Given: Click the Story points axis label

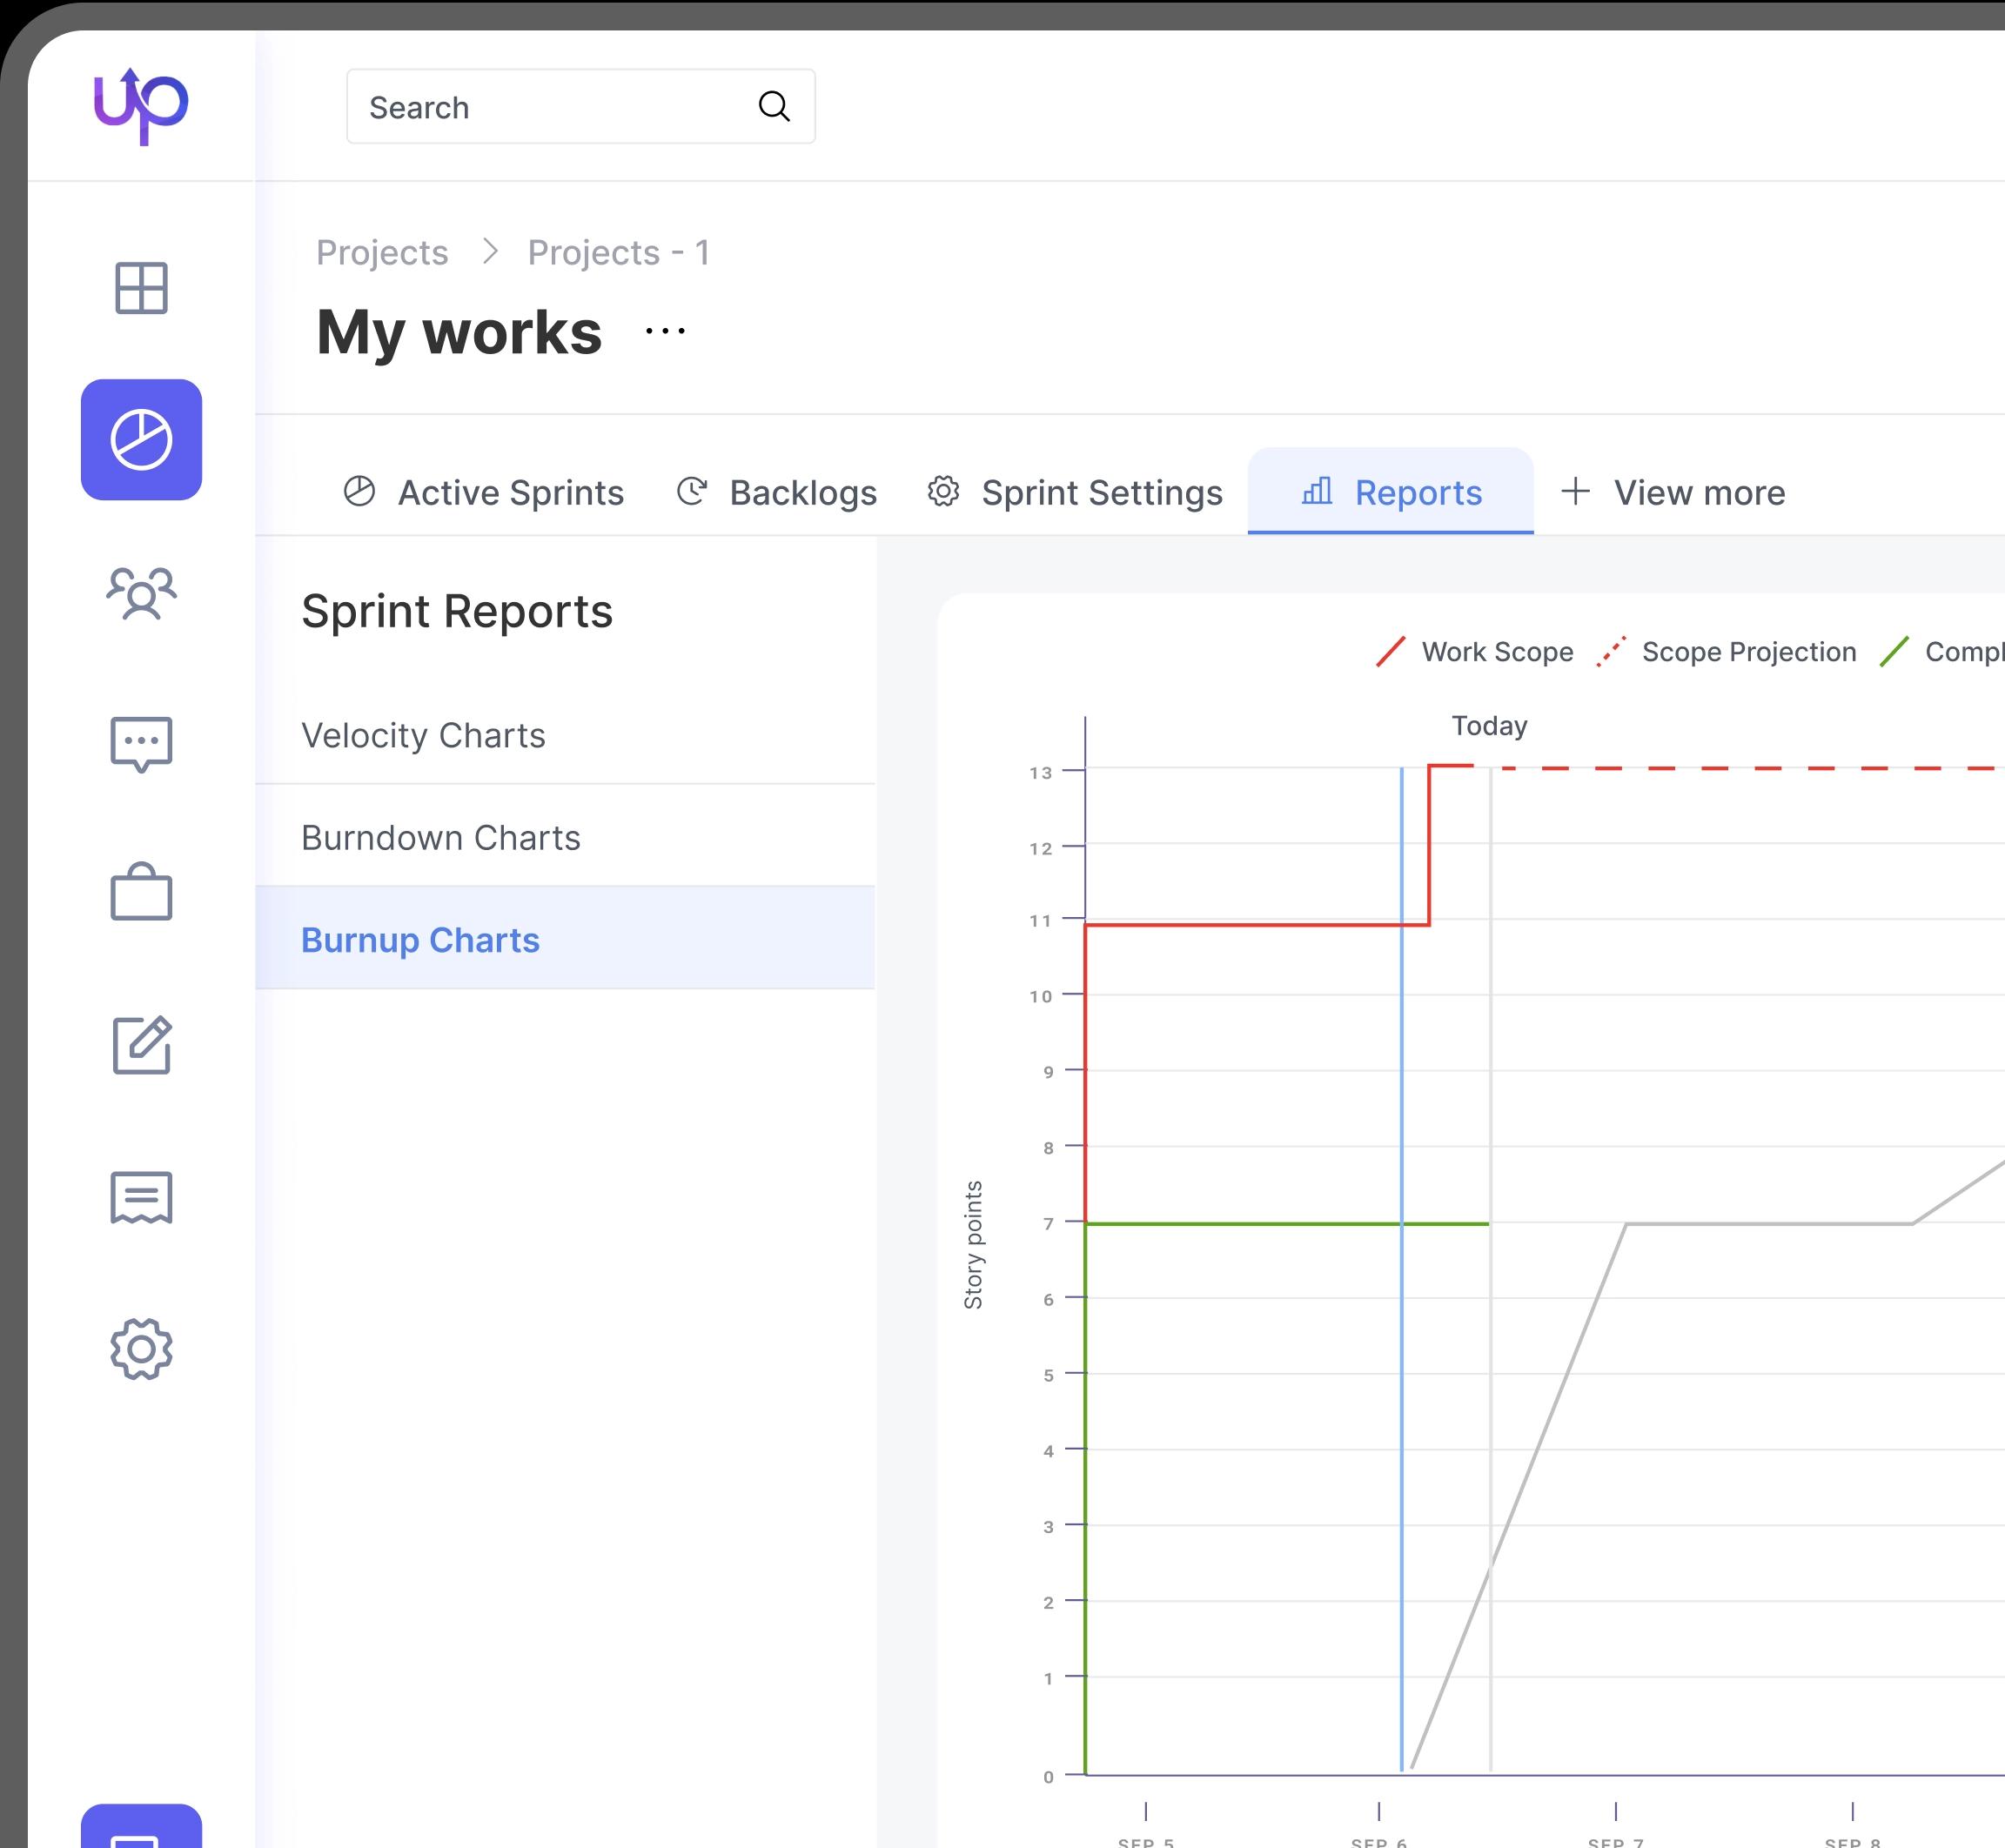Looking at the screenshot, I should point(972,1245).
